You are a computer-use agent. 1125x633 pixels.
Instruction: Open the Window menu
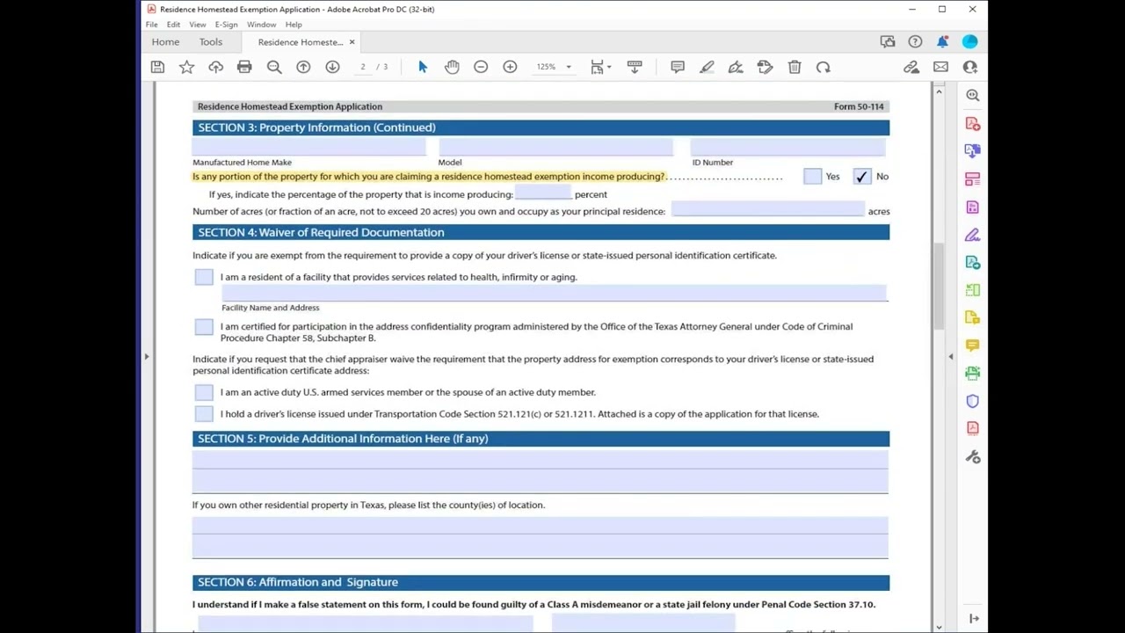tap(261, 25)
